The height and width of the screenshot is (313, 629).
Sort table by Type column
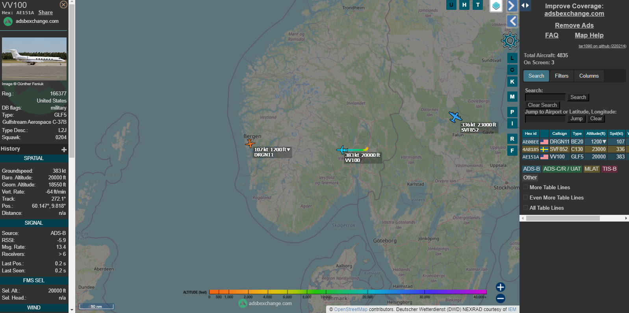[577, 133]
